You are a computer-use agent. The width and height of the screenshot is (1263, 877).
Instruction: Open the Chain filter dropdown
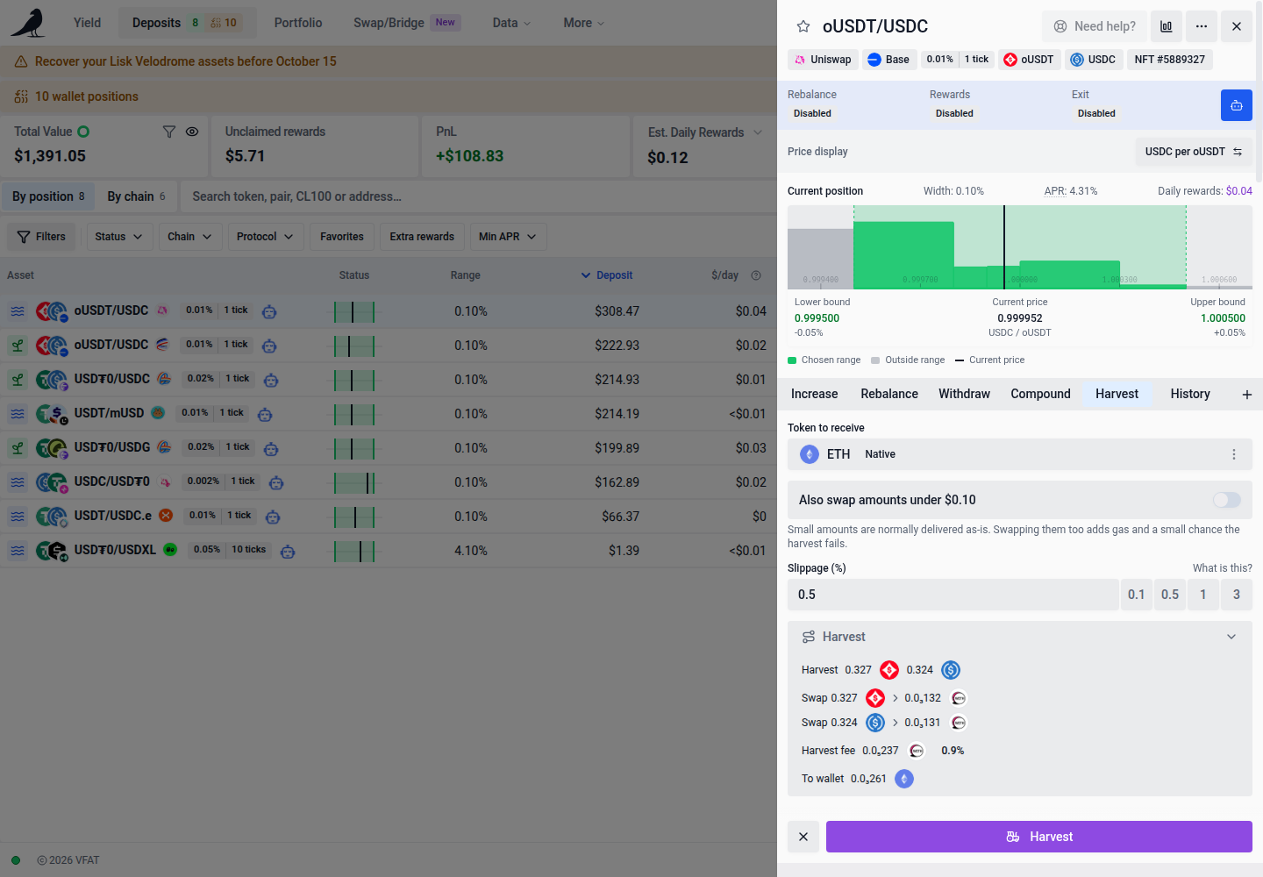(189, 237)
